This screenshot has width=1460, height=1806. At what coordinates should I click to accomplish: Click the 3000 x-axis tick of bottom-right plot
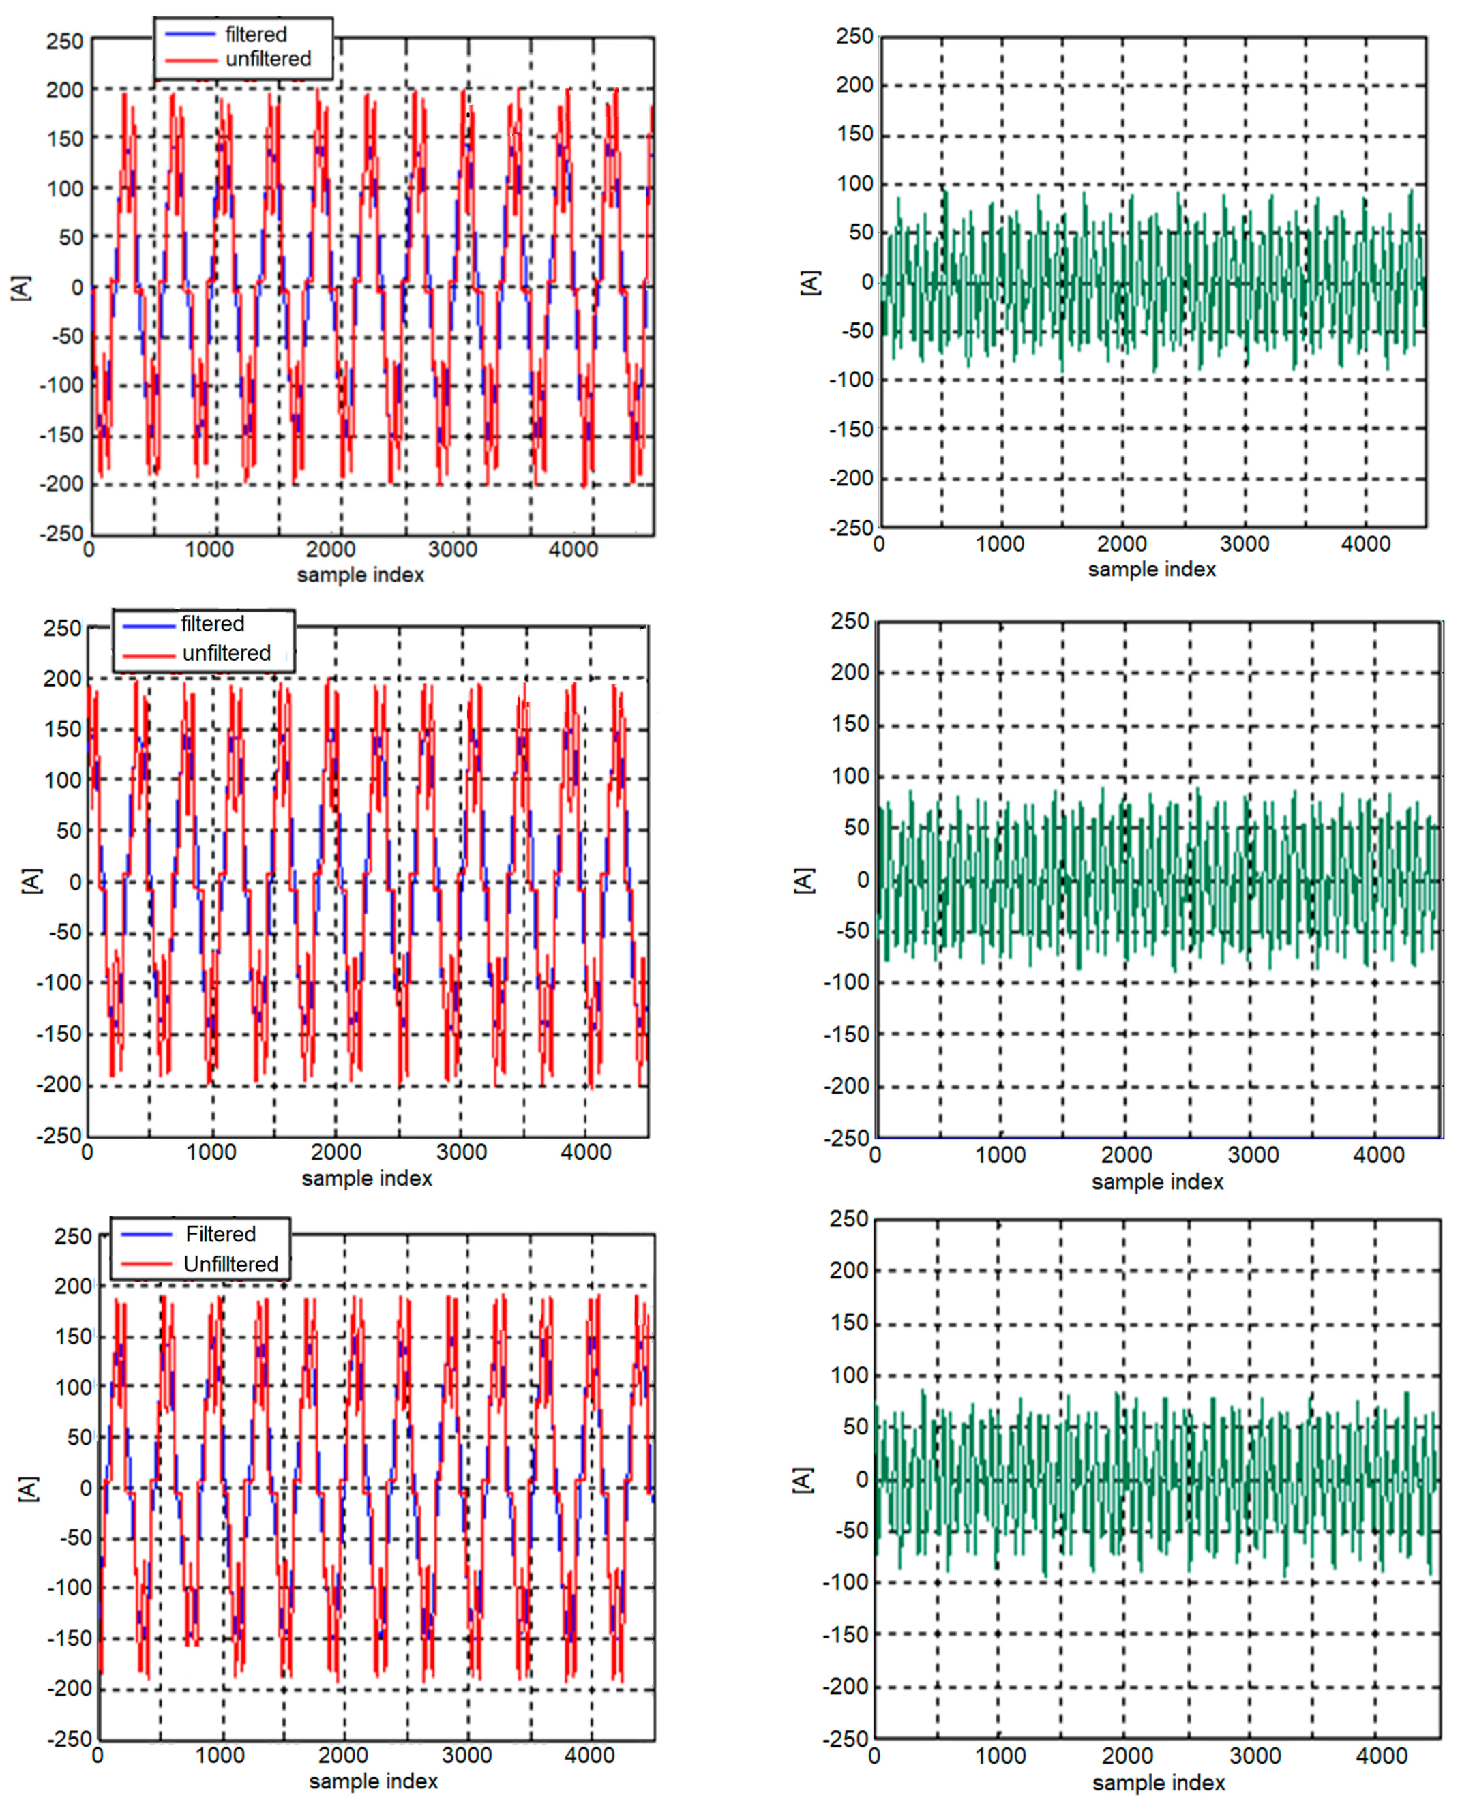click(1255, 1756)
